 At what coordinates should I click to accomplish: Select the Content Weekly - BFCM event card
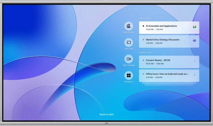coord(169,62)
